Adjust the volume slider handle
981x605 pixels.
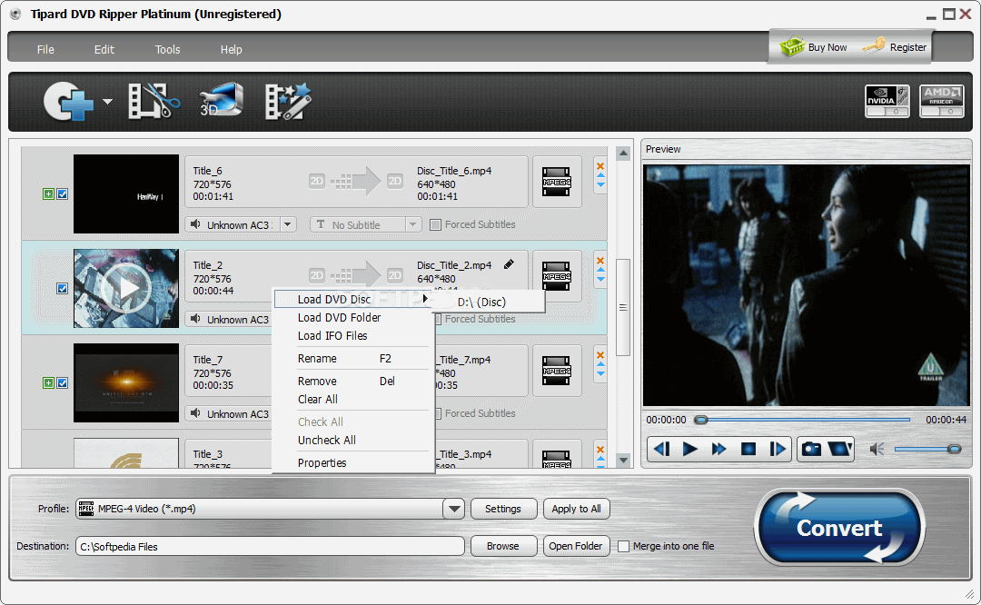(x=954, y=449)
